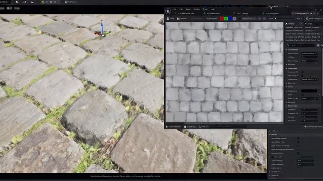Viewport: 323px width, 181px height.
Task: Open the File menu of the texture editor
Action: click(175, 9)
